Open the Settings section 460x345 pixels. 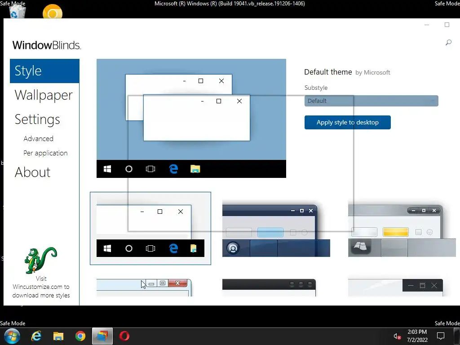point(37,119)
